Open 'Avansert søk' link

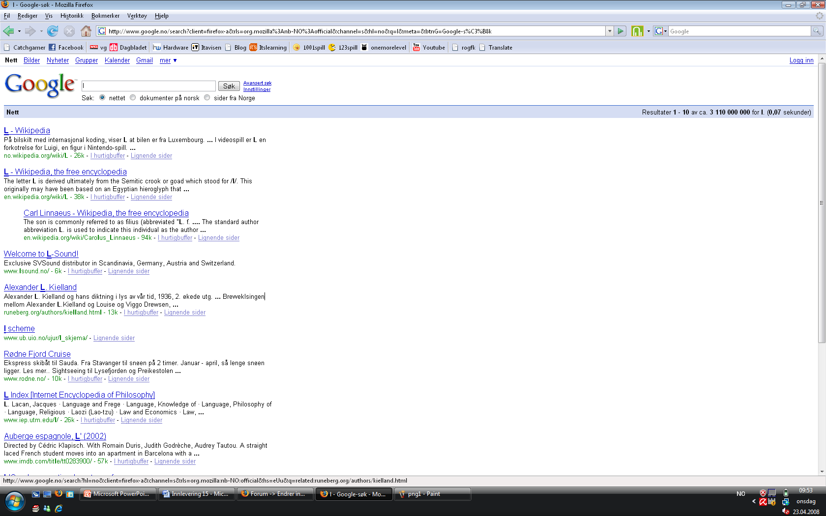tap(257, 83)
